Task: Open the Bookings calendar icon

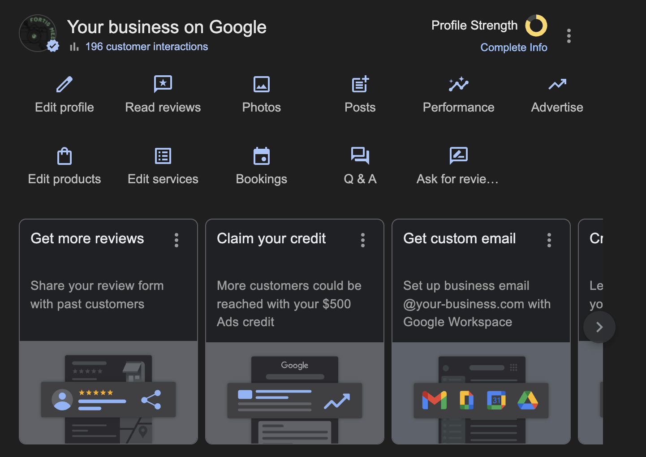Action: (262, 156)
